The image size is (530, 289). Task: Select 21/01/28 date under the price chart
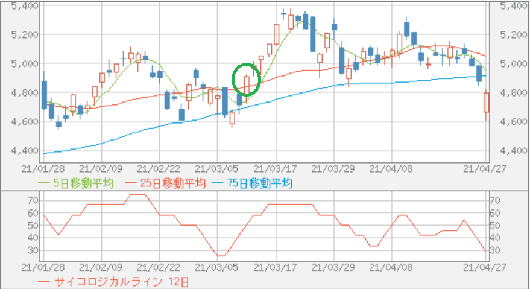coord(43,168)
